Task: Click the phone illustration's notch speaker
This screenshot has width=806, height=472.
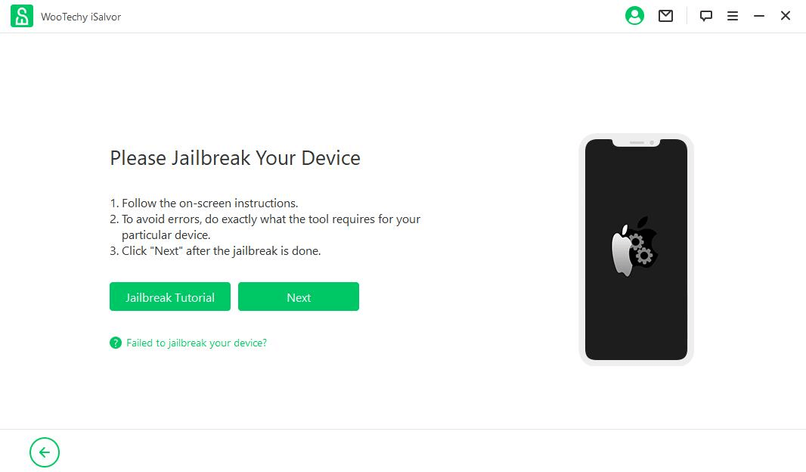Action: [637, 142]
